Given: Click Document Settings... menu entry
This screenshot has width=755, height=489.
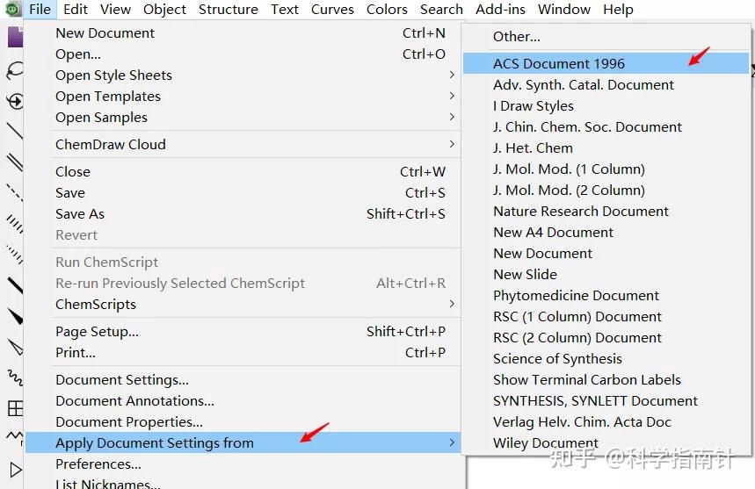Looking at the screenshot, I should click(x=122, y=380).
